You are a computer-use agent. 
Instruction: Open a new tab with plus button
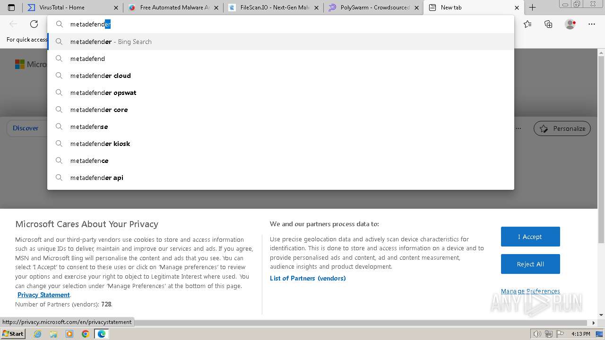coord(532,8)
